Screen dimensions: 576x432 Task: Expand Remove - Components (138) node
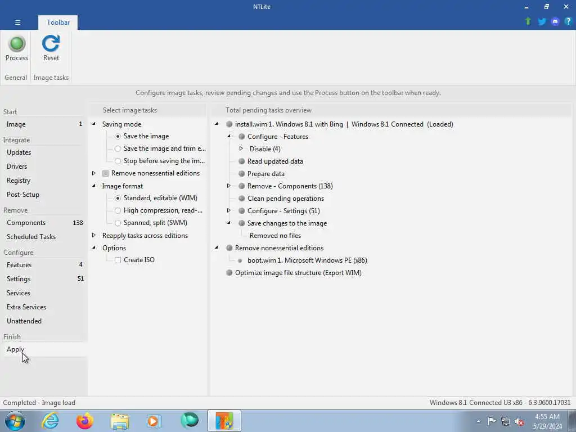[228, 186]
